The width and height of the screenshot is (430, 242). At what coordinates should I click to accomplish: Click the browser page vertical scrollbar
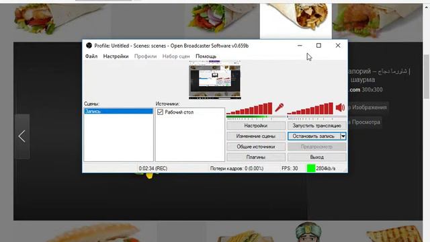[427, 76]
